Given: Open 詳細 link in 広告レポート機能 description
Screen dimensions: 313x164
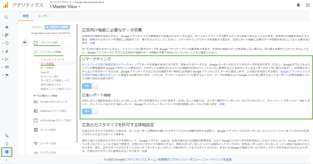Looking at the screenshot, I should click(x=222, y=104).
